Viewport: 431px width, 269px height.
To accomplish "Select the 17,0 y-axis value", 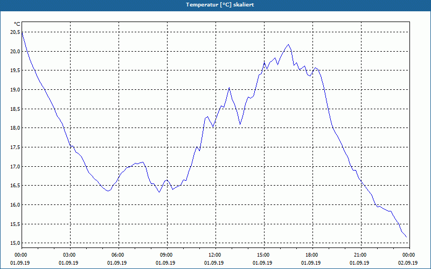I will 15,167.
